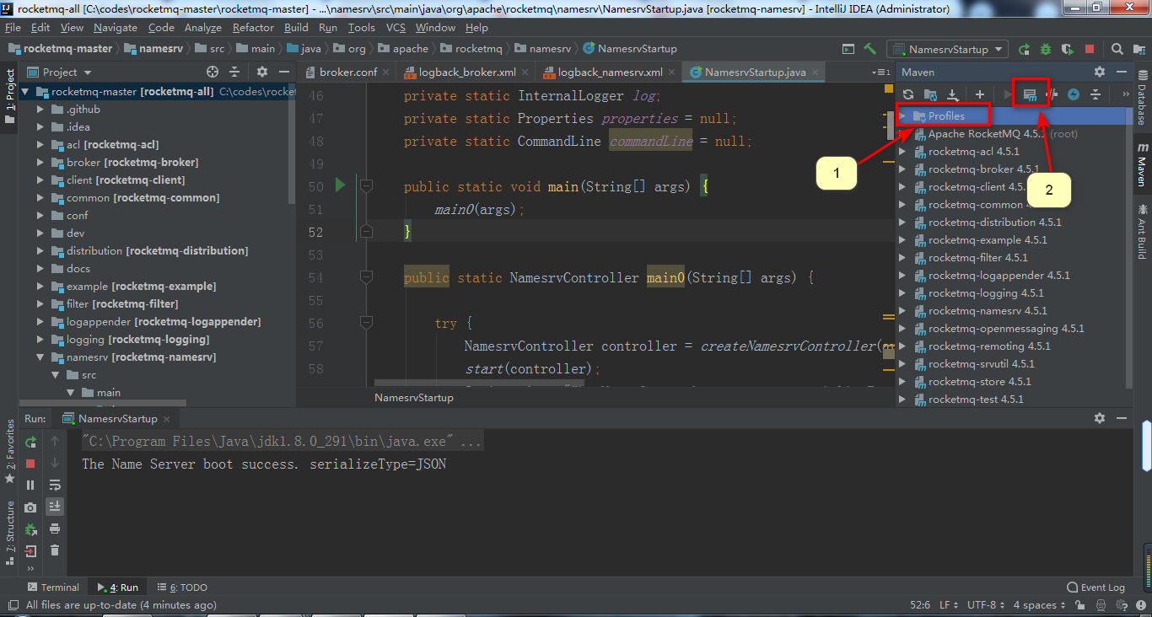Stop the process using the main toolbar
The image size is (1152, 617).
pyautogui.click(x=1090, y=49)
